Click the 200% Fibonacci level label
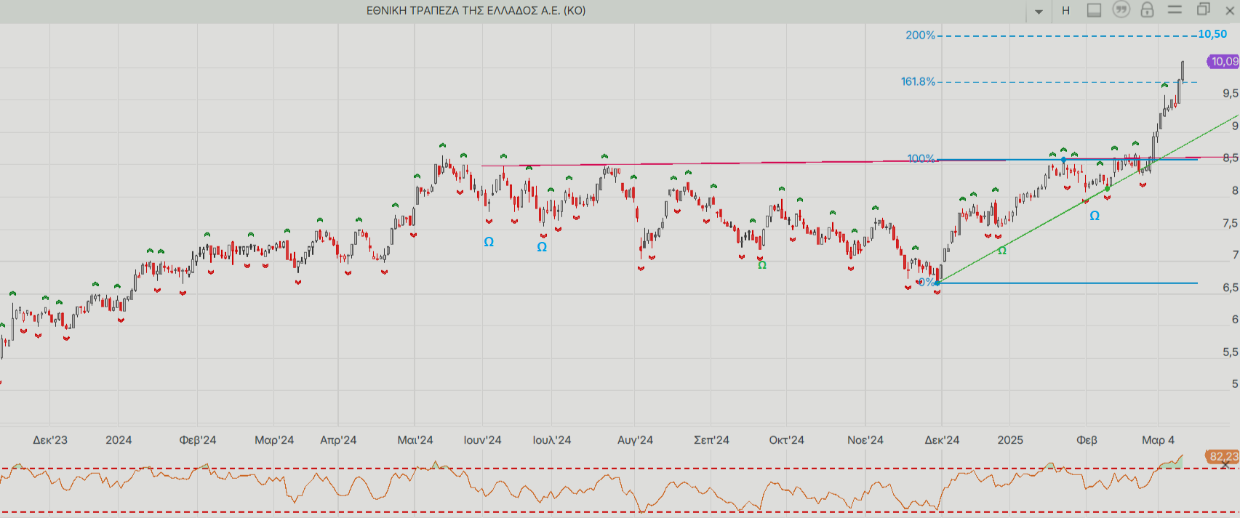The image size is (1240, 518). (x=920, y=35)
